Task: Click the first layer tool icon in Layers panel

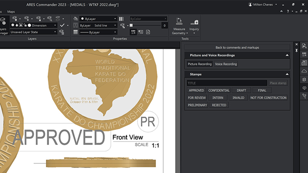Action: (14, 19)
